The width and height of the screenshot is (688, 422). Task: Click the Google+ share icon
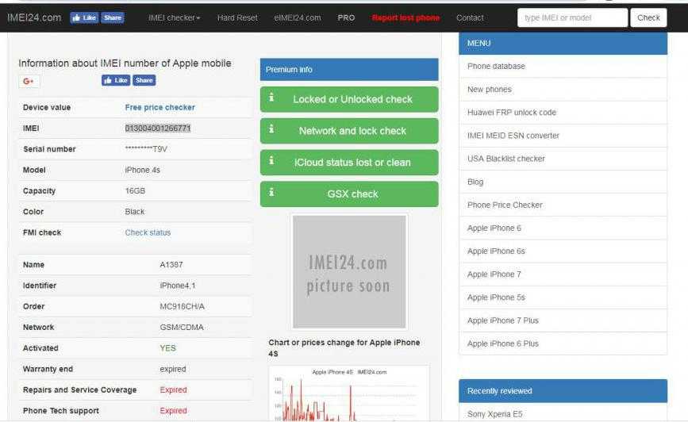[x=29, y=81]
